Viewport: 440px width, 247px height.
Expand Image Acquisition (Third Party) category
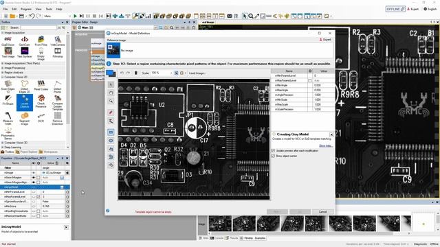coord(3,63)
